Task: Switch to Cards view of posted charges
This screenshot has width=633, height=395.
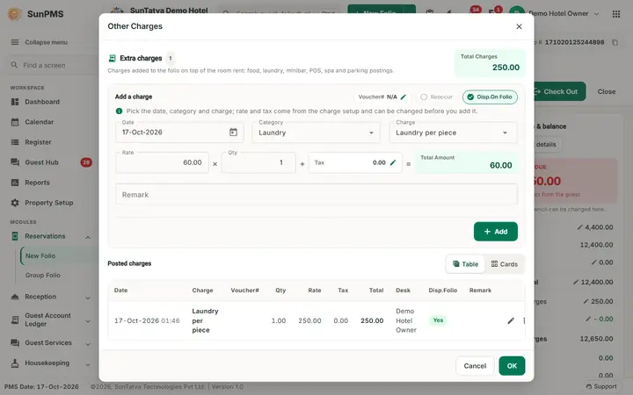Action: pyautogui.click(x=505, y=264)
